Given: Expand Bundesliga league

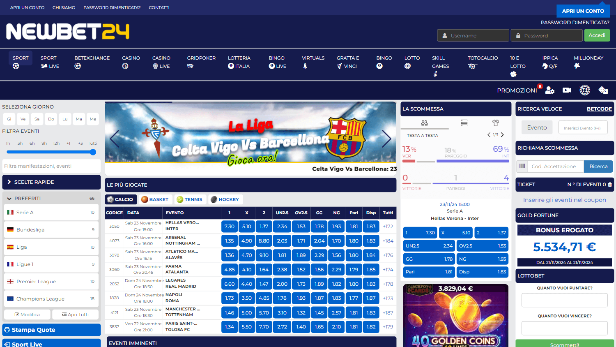Looking at the screenshot, I should pos(51,230).
